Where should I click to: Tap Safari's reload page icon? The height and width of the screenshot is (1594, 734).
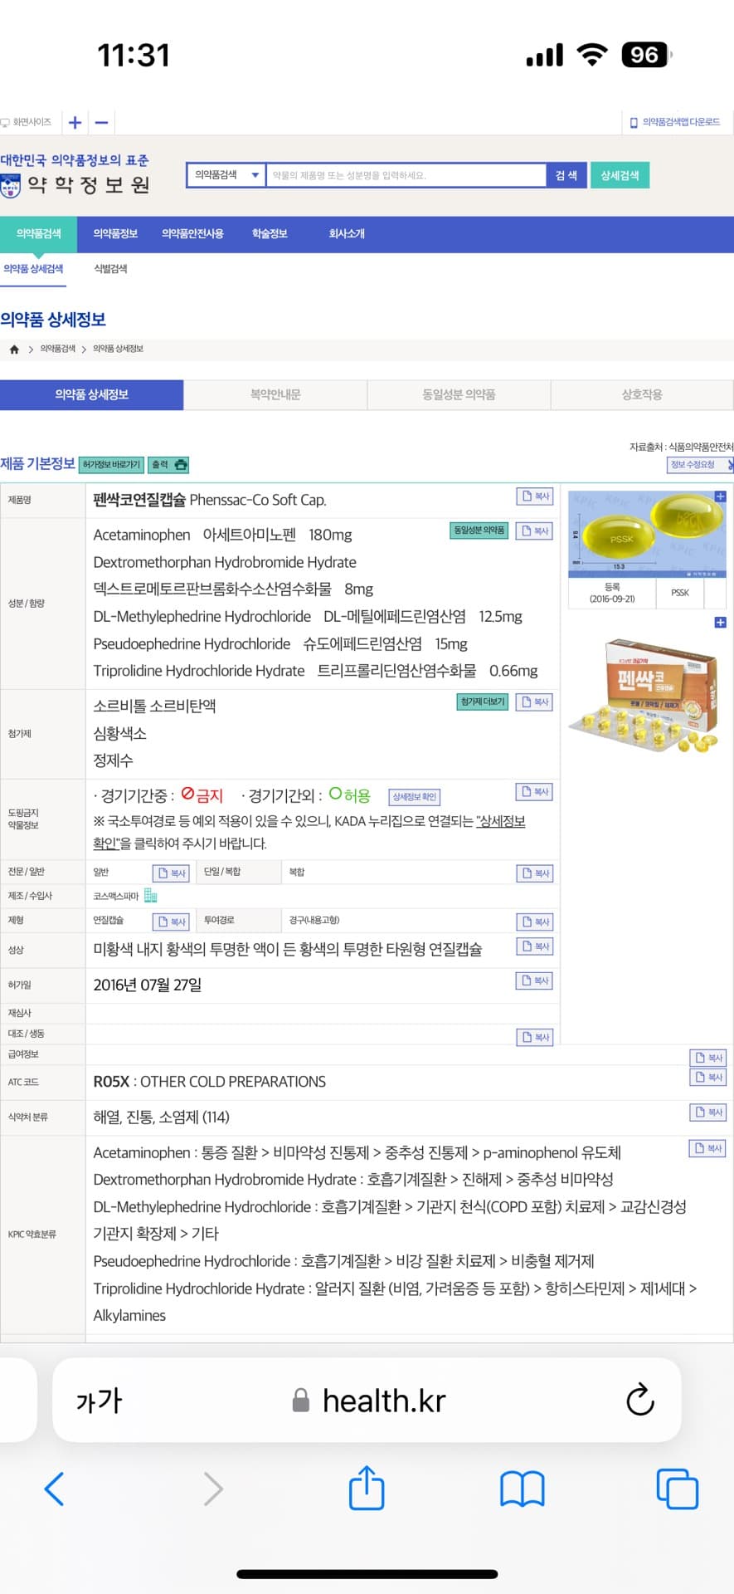point(639,1401)
